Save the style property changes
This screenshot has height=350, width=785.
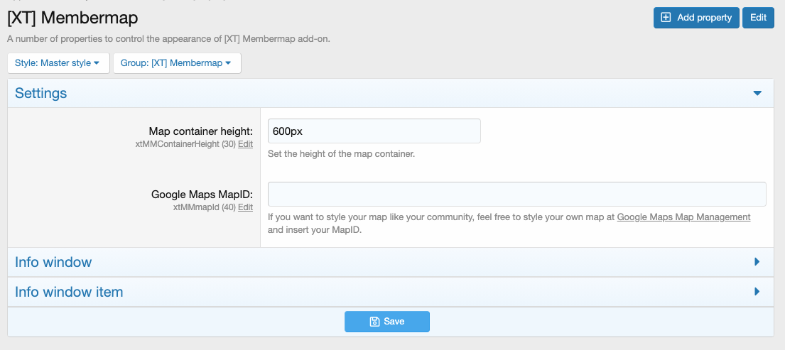coord(387,322)
